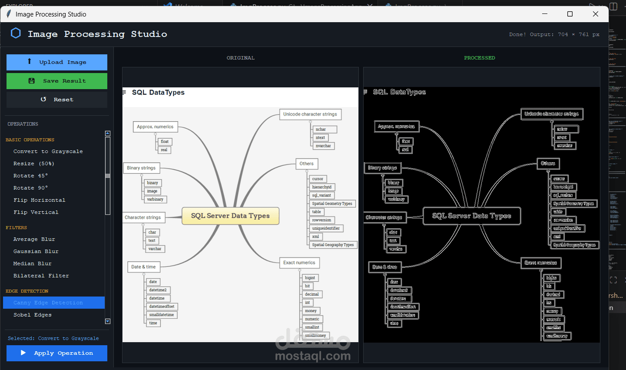Click the VS Code minimap behind the window

617,148
